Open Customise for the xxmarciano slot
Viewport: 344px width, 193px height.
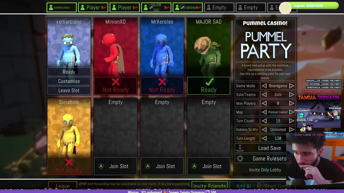[69, 81]
